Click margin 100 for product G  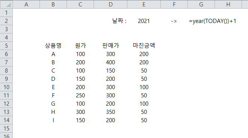[144, 103]
